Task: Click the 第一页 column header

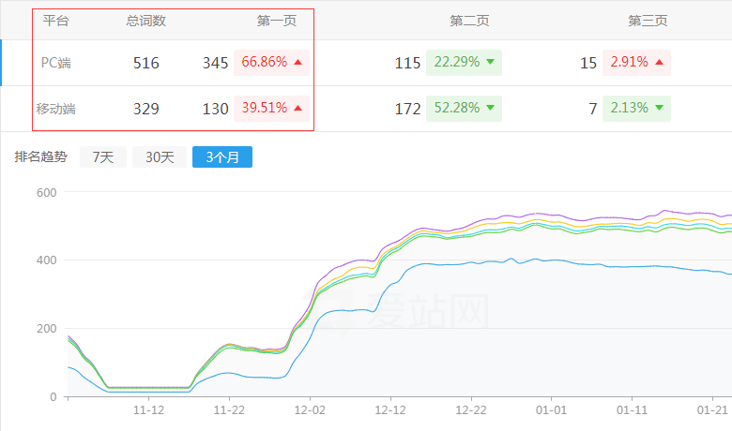Action: pos(276,20)
